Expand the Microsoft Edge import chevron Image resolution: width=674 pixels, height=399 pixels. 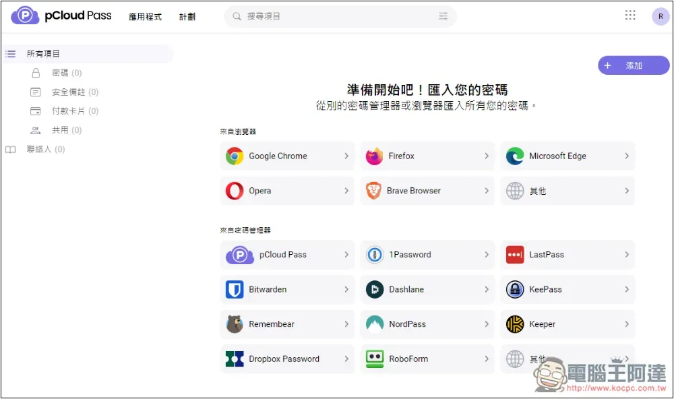(626, 156)
